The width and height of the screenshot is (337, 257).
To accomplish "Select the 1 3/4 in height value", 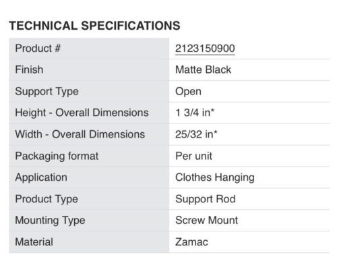I will [195, 113].
